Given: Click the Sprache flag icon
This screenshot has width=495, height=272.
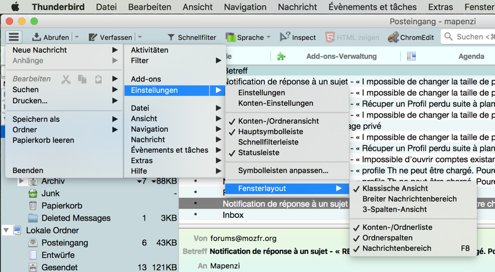Looking at the screenshot, I should coord(231,37).
